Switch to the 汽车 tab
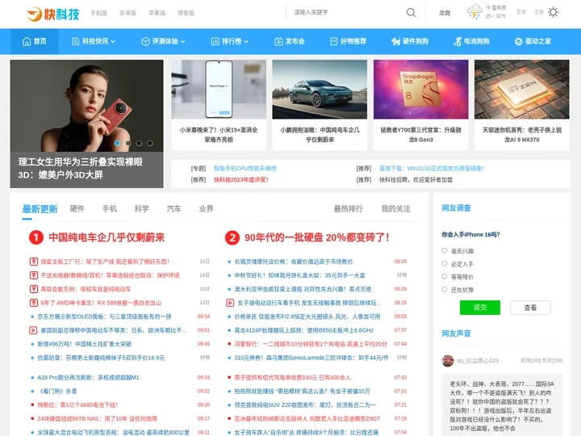 173,209
